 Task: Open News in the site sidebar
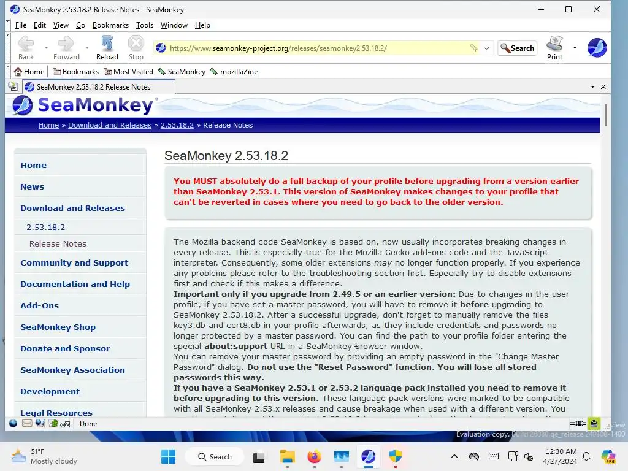coord(32,186)
